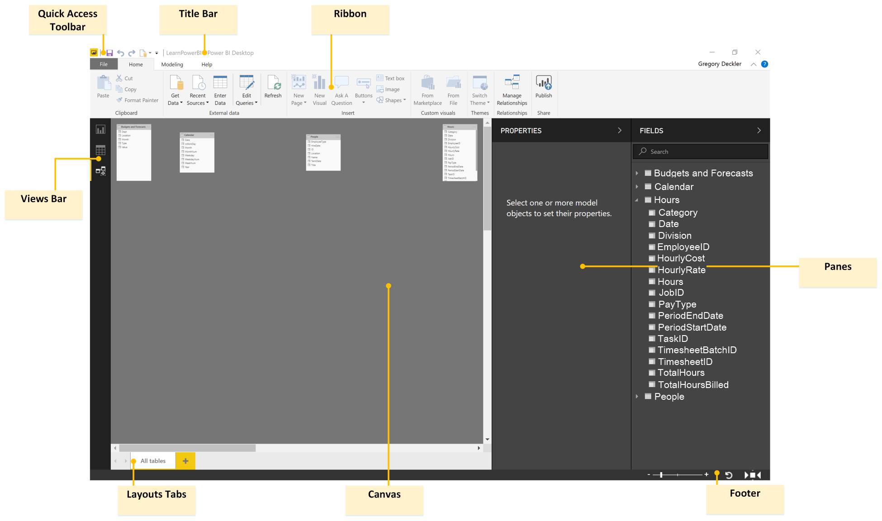This screenshot has height=521, width=882.
Task: Click From Marketplace custom visuals icon
Action: point(428,83)
